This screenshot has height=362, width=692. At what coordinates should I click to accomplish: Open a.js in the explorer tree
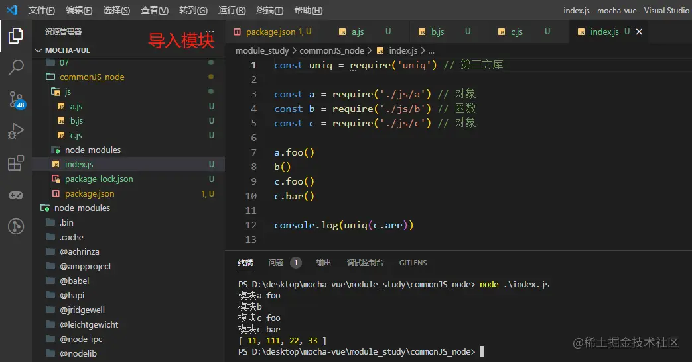(128, 106)
